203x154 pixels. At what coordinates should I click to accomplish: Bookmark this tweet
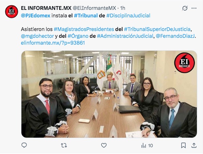(x=184, y=145)
